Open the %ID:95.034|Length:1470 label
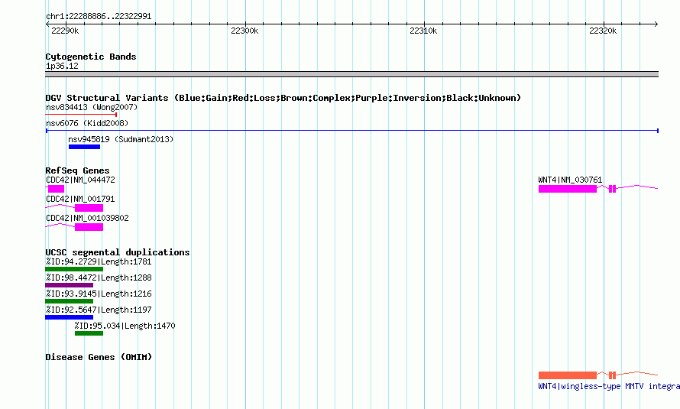 (125, 326)
